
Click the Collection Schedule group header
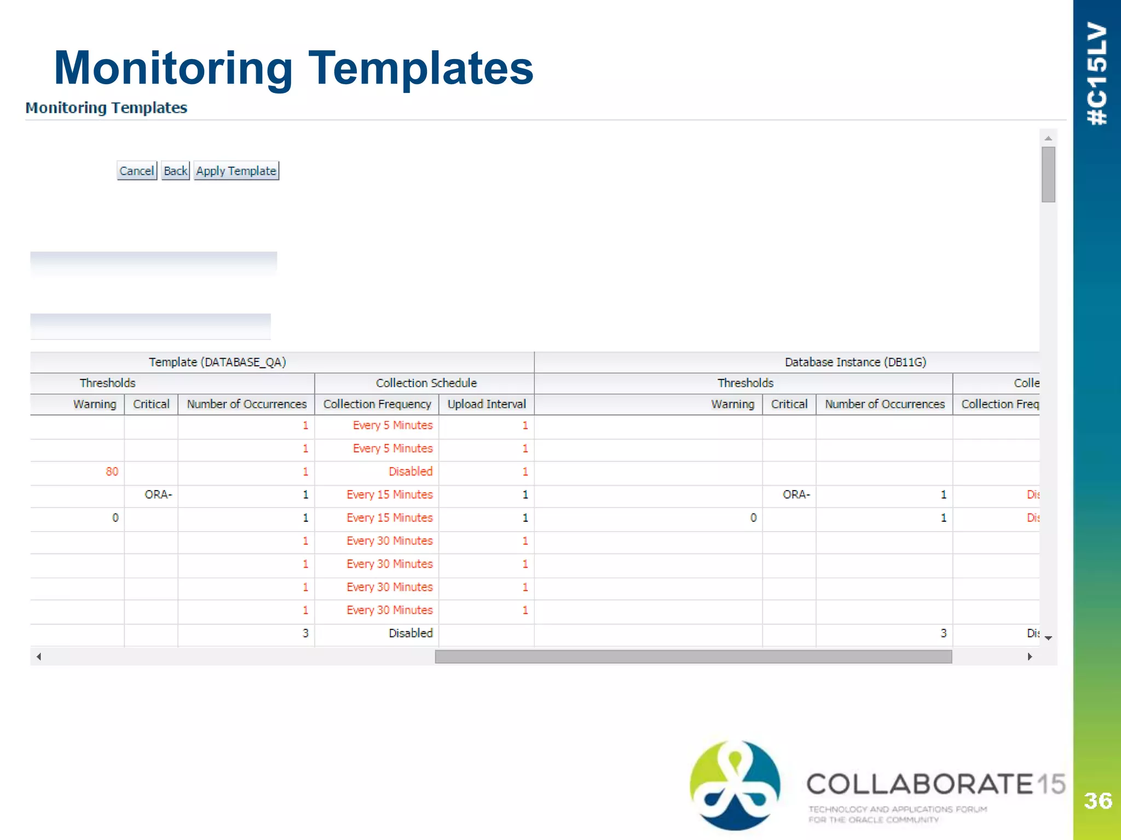tap(426, 383)
